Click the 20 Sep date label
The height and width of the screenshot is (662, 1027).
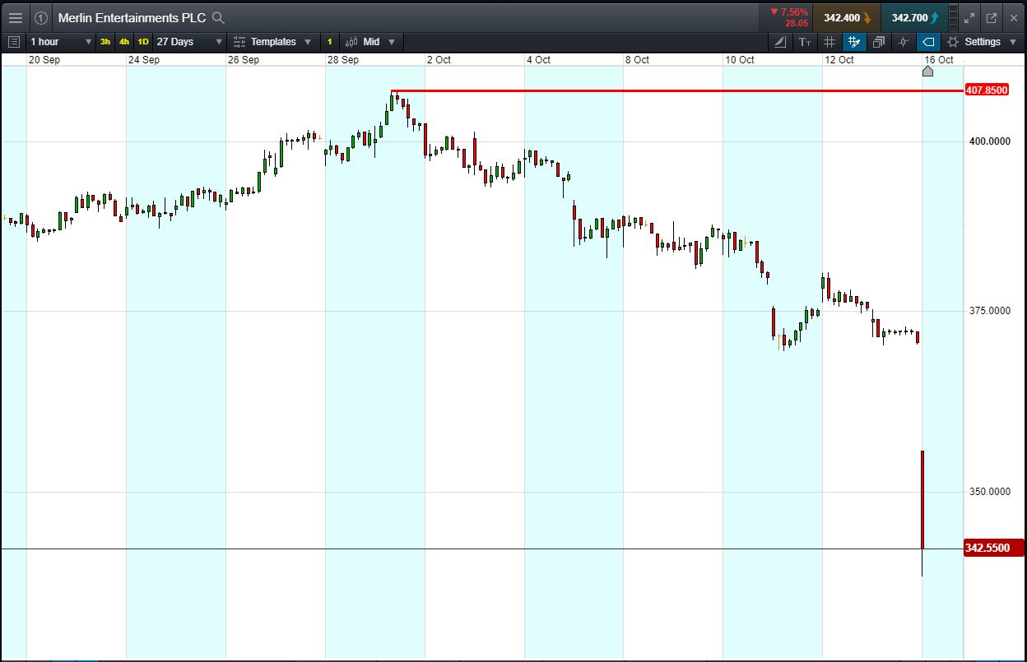(44, 60)
